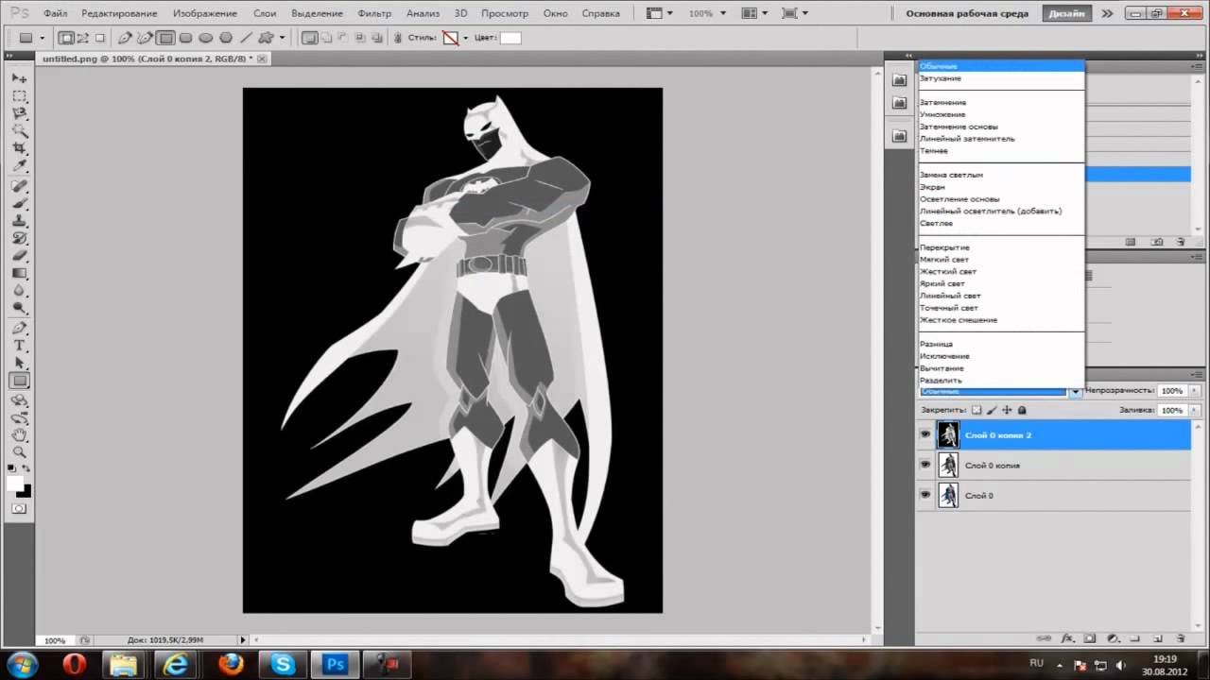The image size is (1210, 680).
Task: Hide the layer 'Слой 0 копия'
Action: click(x=925, y=466)
